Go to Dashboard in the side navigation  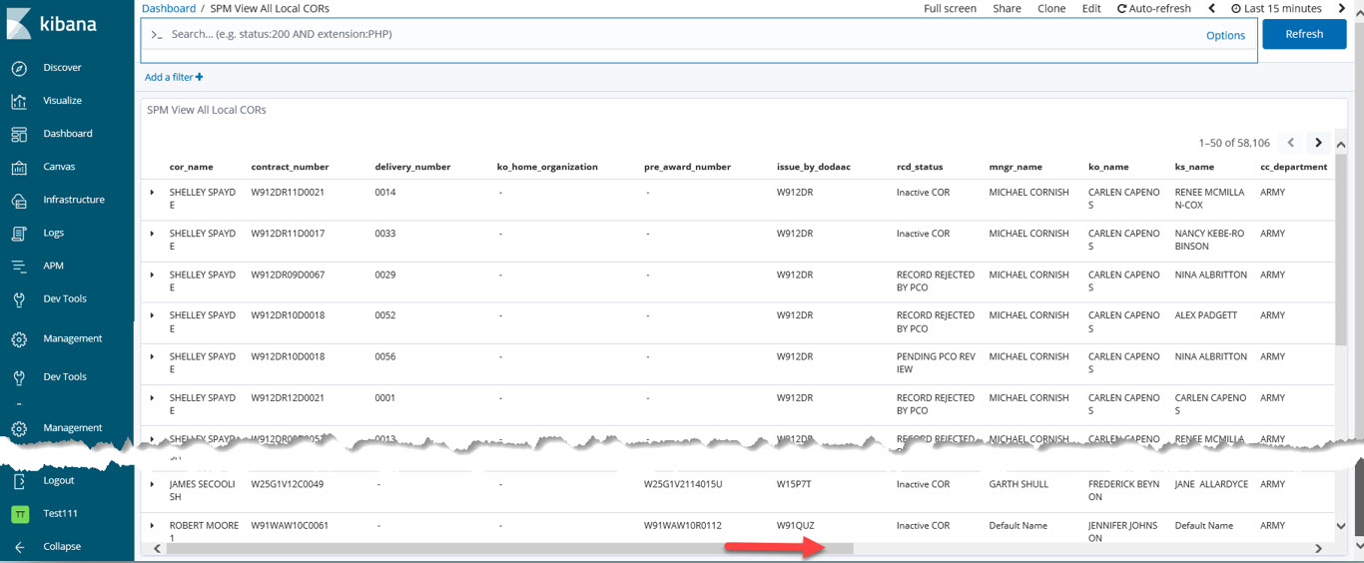[67, 134]
